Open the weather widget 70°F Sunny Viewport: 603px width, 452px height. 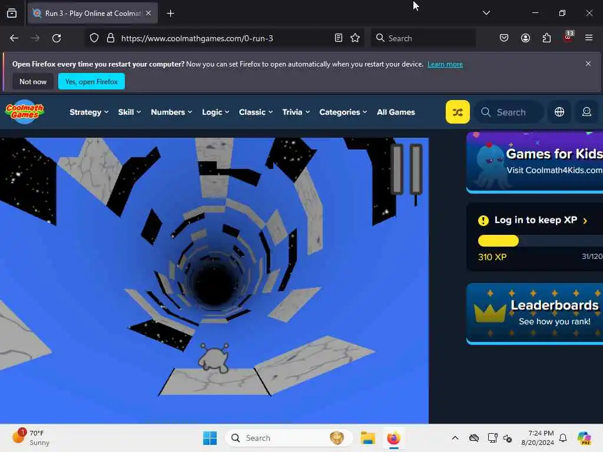tap(31, 438)
